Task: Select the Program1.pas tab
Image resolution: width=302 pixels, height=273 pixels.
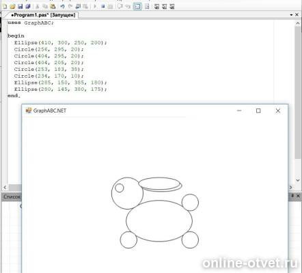Action: click(43, 15)
